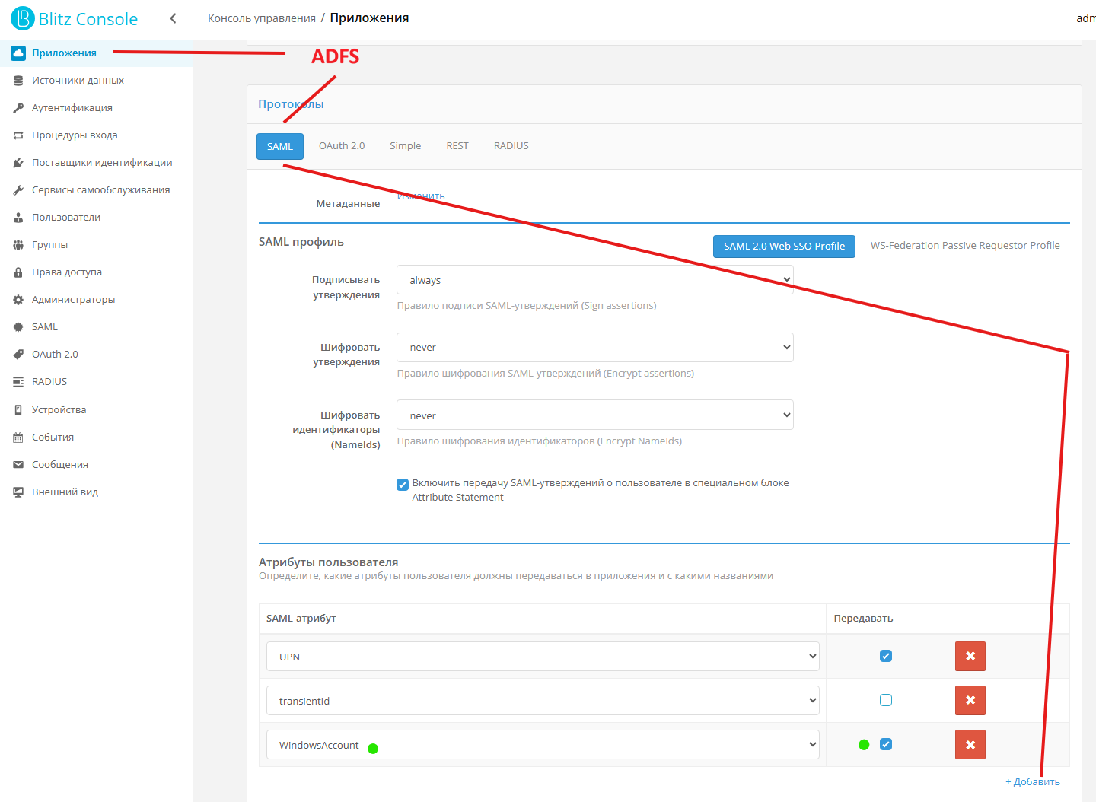Click the server icon for RADIUS sidebar item
This screenshot has width=1096, height=802.
[x=18, y=382]
